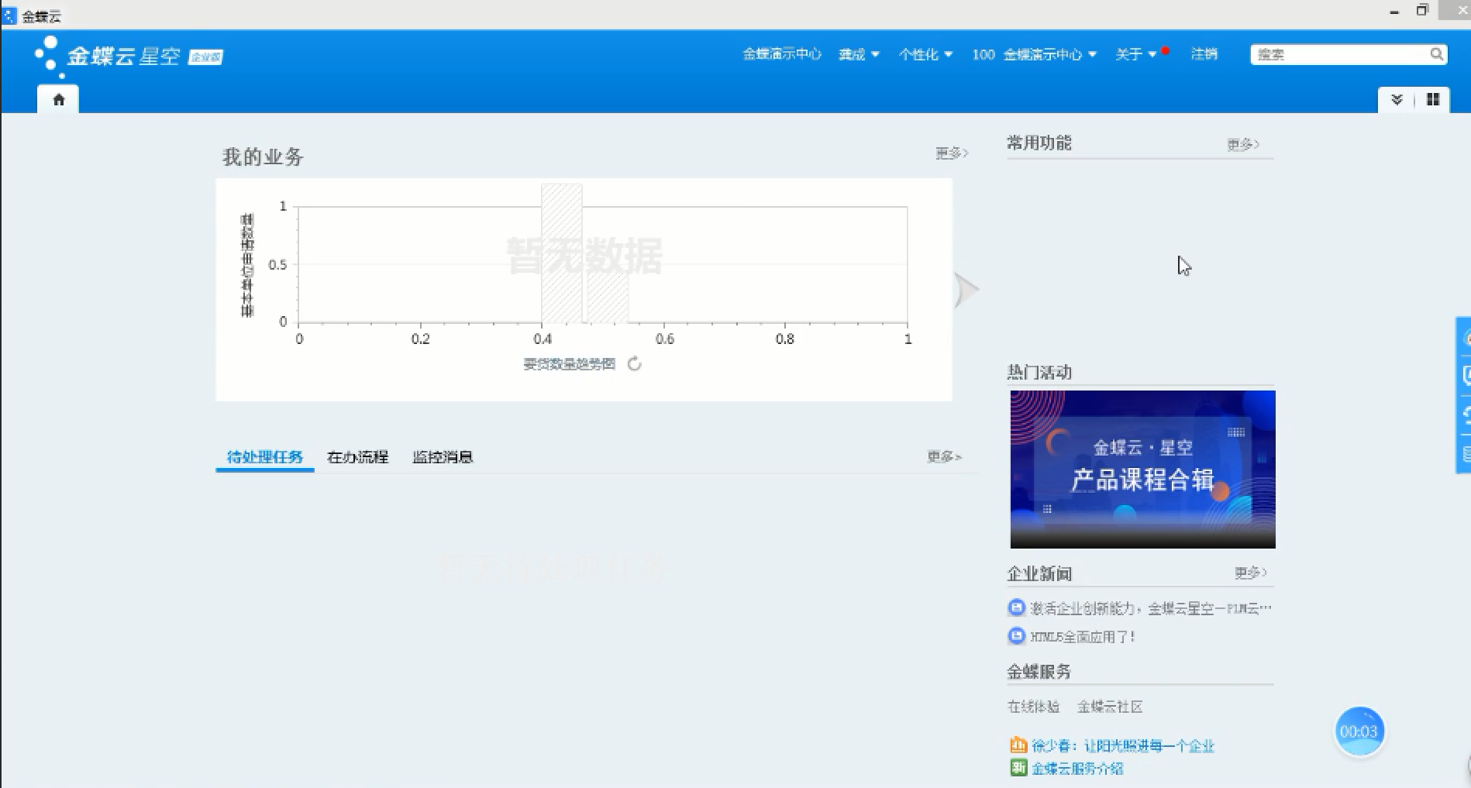Open the 金蝶云服务介绍 link

1077,768
